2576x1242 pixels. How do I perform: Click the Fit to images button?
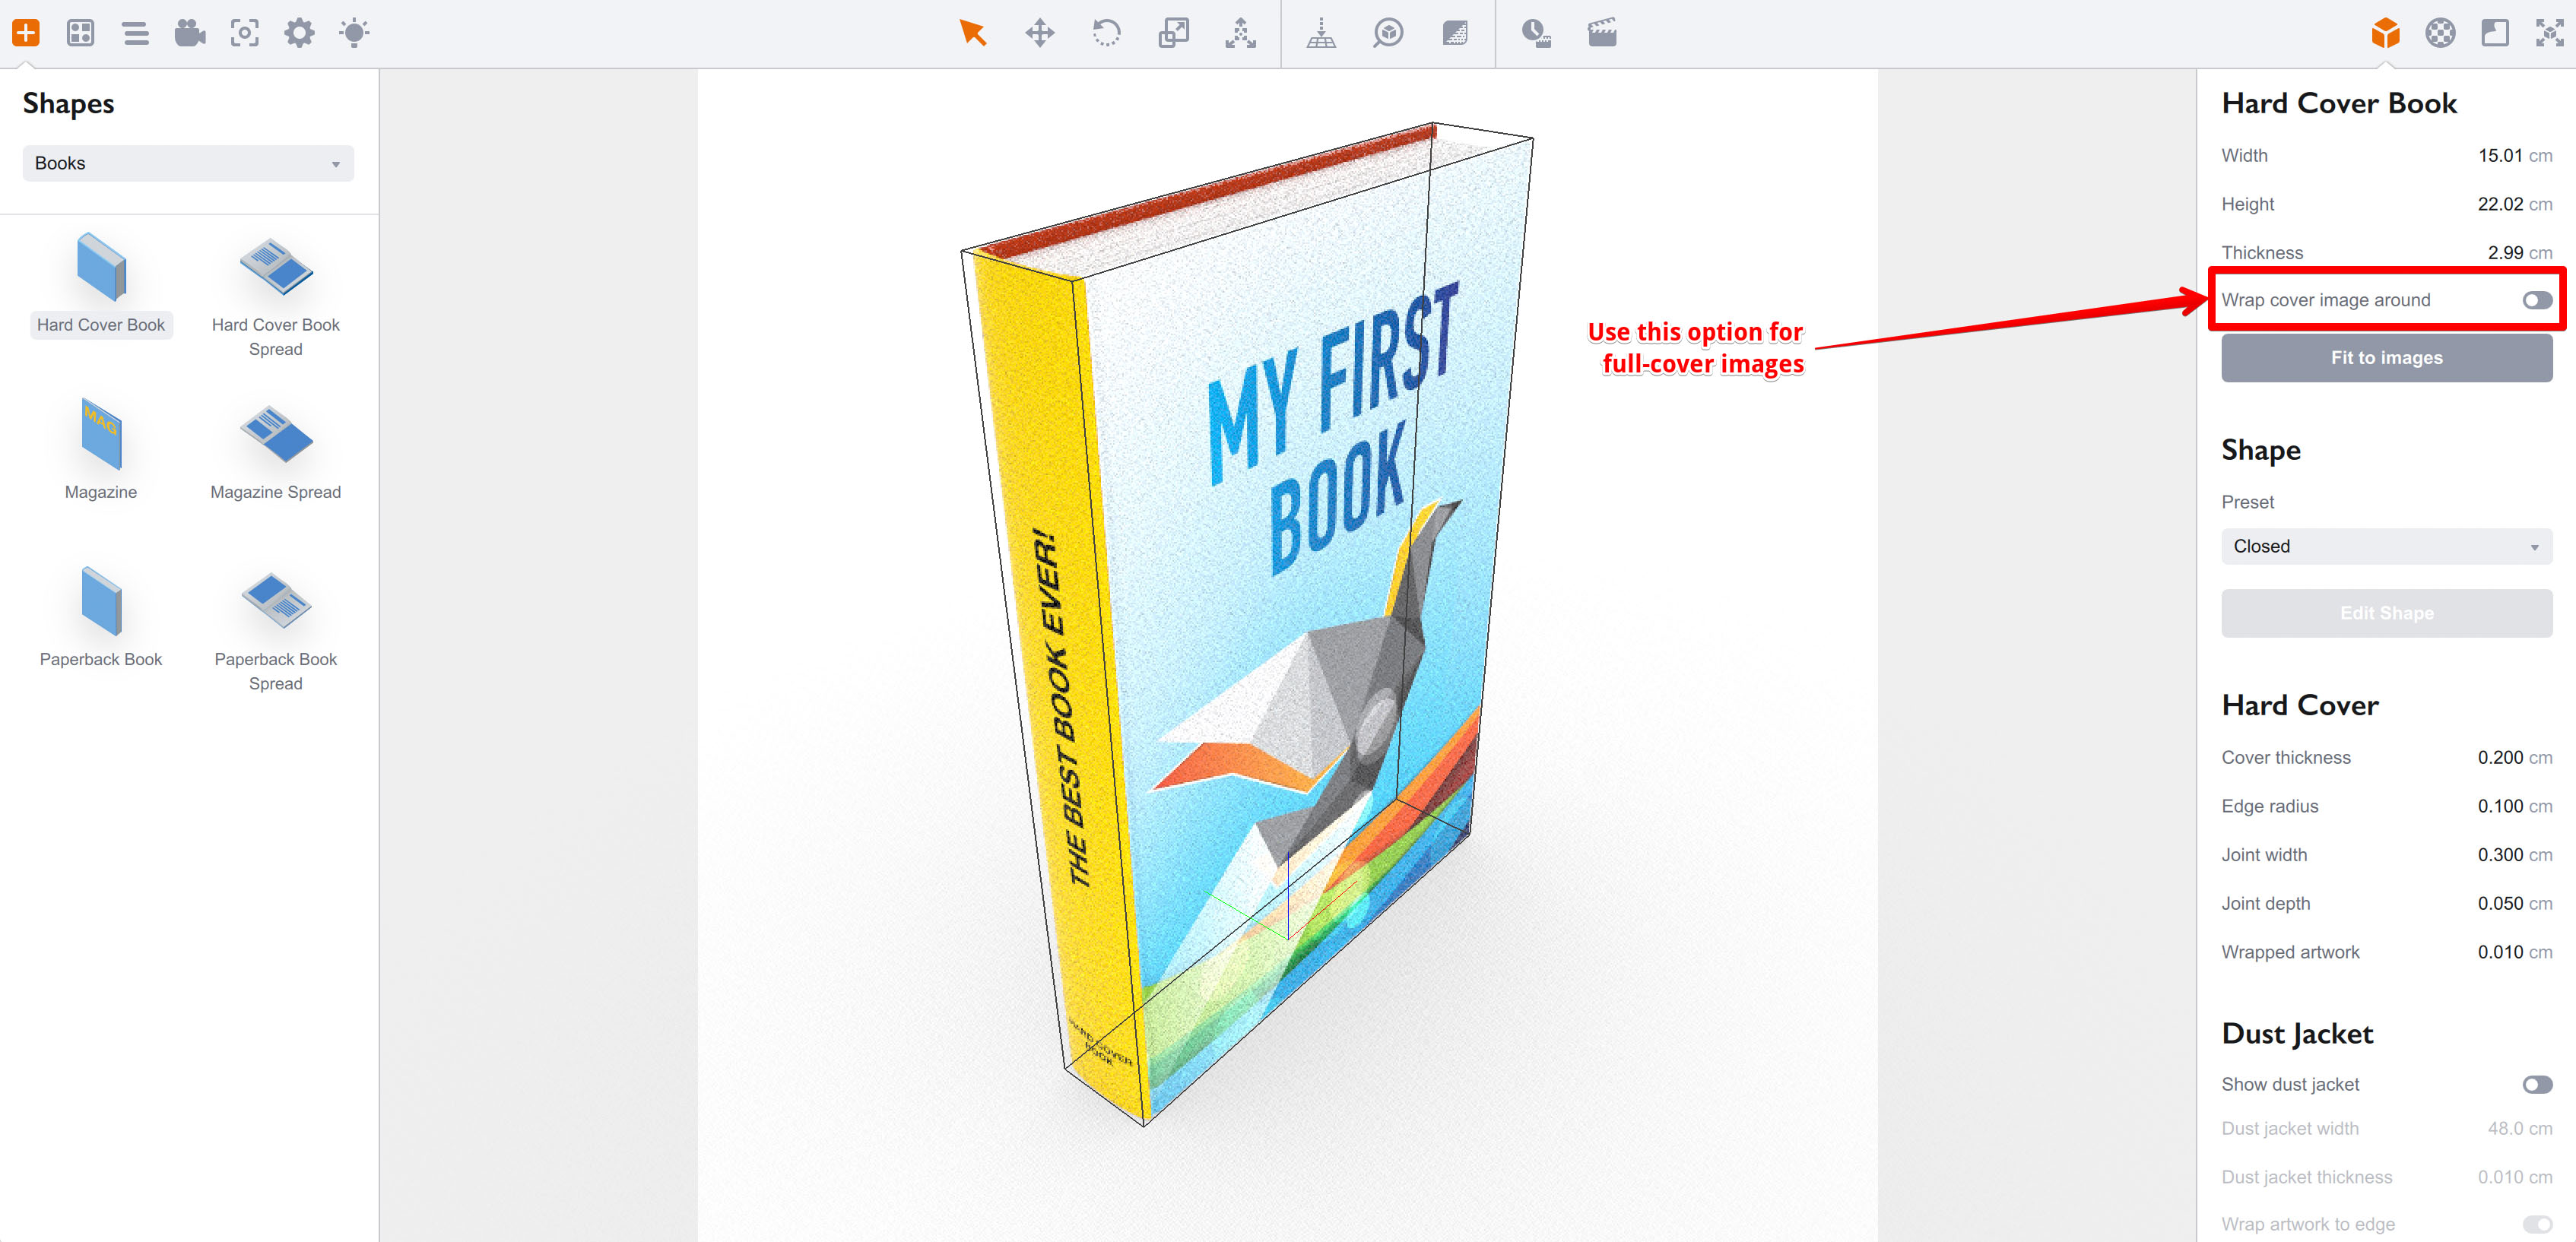pyautogui.click(x=2386, y=357)
